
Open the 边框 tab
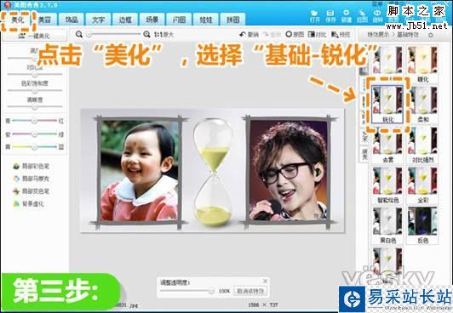125,20
